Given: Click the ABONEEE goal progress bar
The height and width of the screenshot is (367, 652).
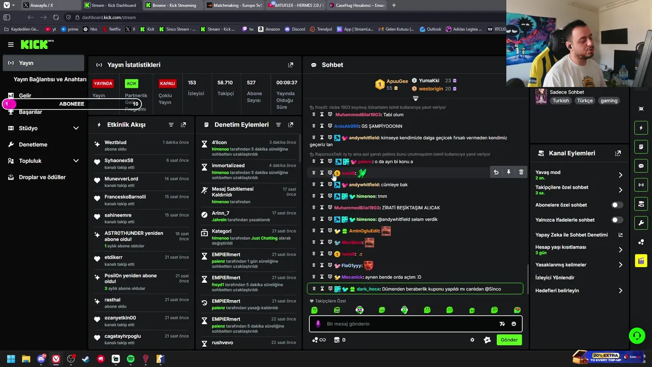Looking at the screenshot, I should [71, 104].
